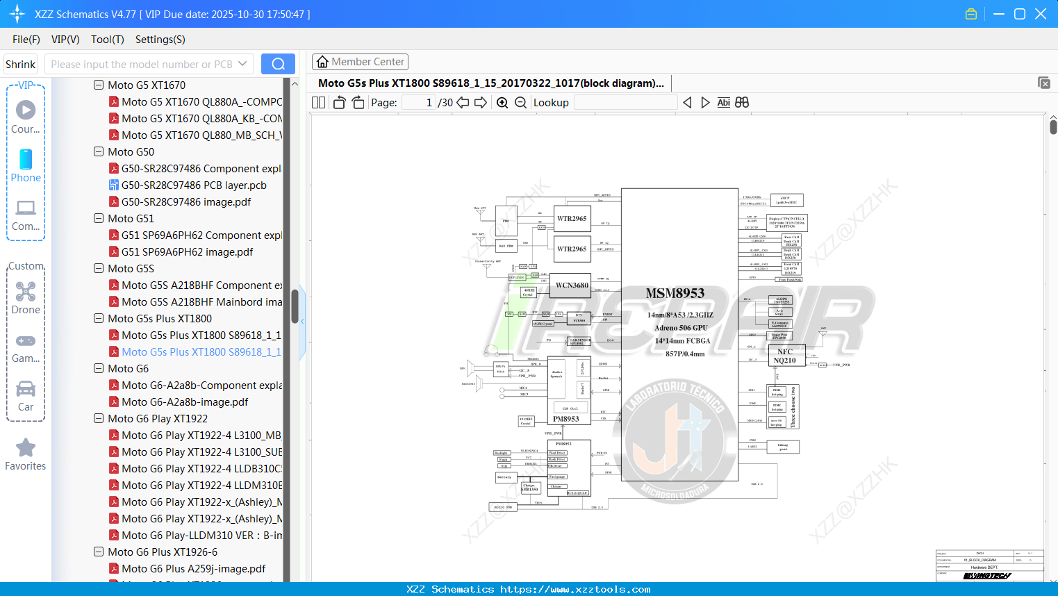This screenshot has height=596, width=1058.
Task: Open G51 SP69A6PH62 image.pdf
Action: (181, 251)
